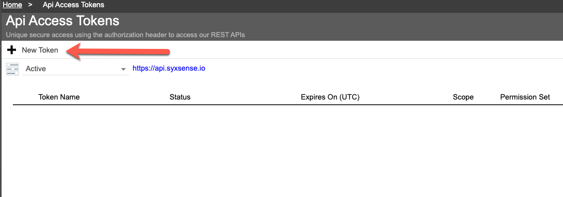Click the subtitle text about REST APIs
The height and width of the screenshot is (197, 563).
click(126, 35)
